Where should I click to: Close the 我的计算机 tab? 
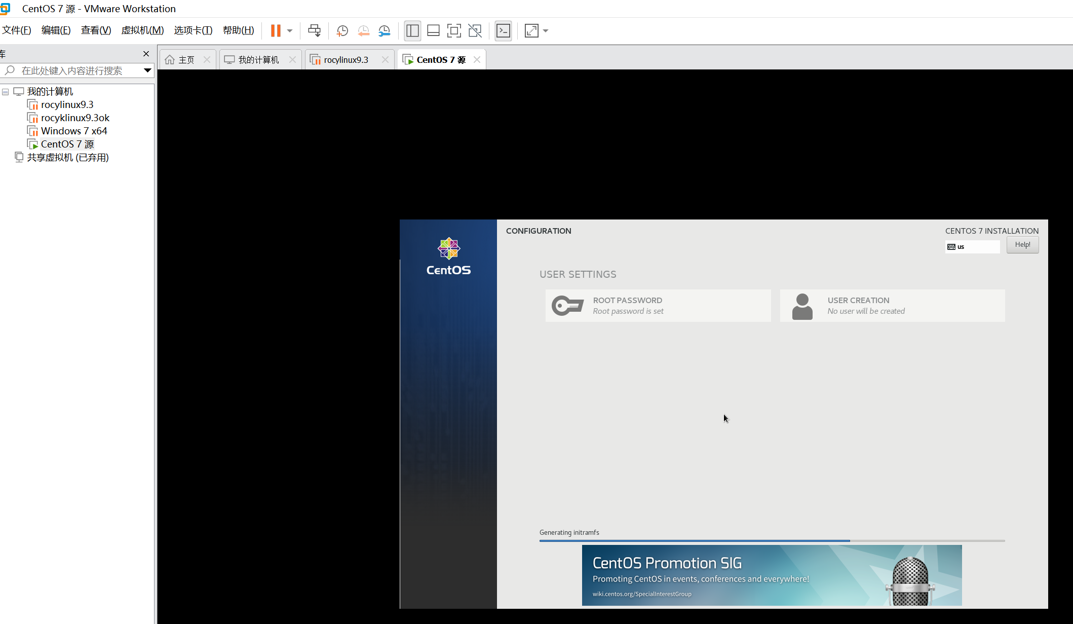pyautogui.click(x=292, y=60)
